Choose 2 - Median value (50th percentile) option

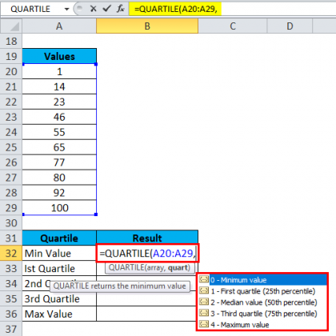264,302
